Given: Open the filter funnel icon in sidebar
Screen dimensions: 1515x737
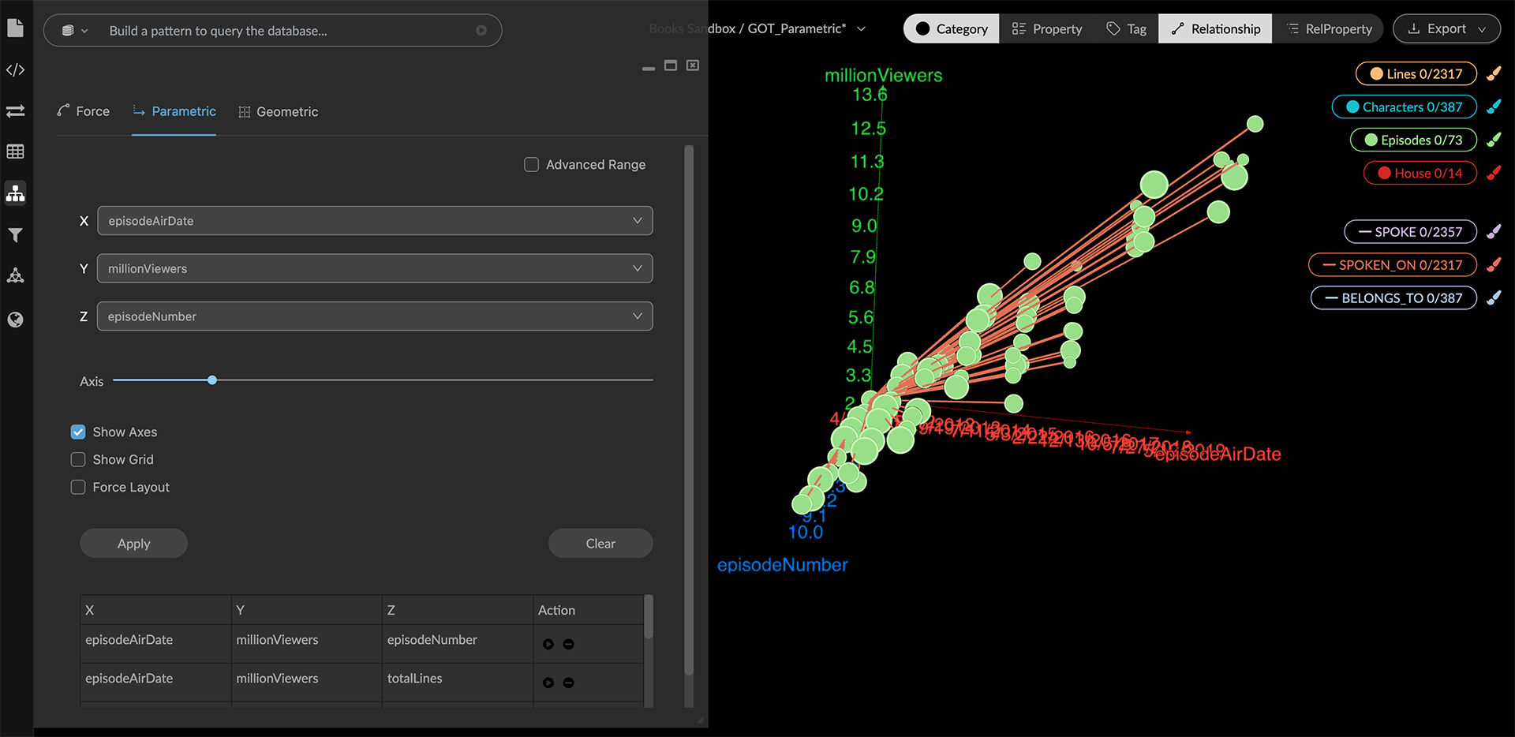Looking at the screenshot, I should pyautogui.click(x=15, y=235).
